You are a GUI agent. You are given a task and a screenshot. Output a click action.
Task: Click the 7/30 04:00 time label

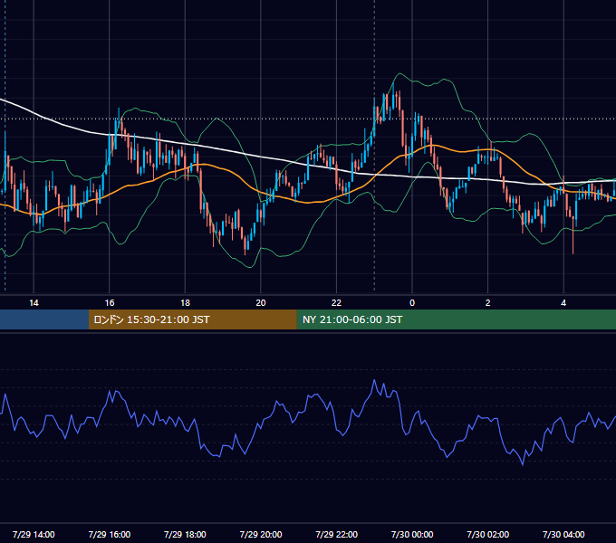[x=563, y=534]
